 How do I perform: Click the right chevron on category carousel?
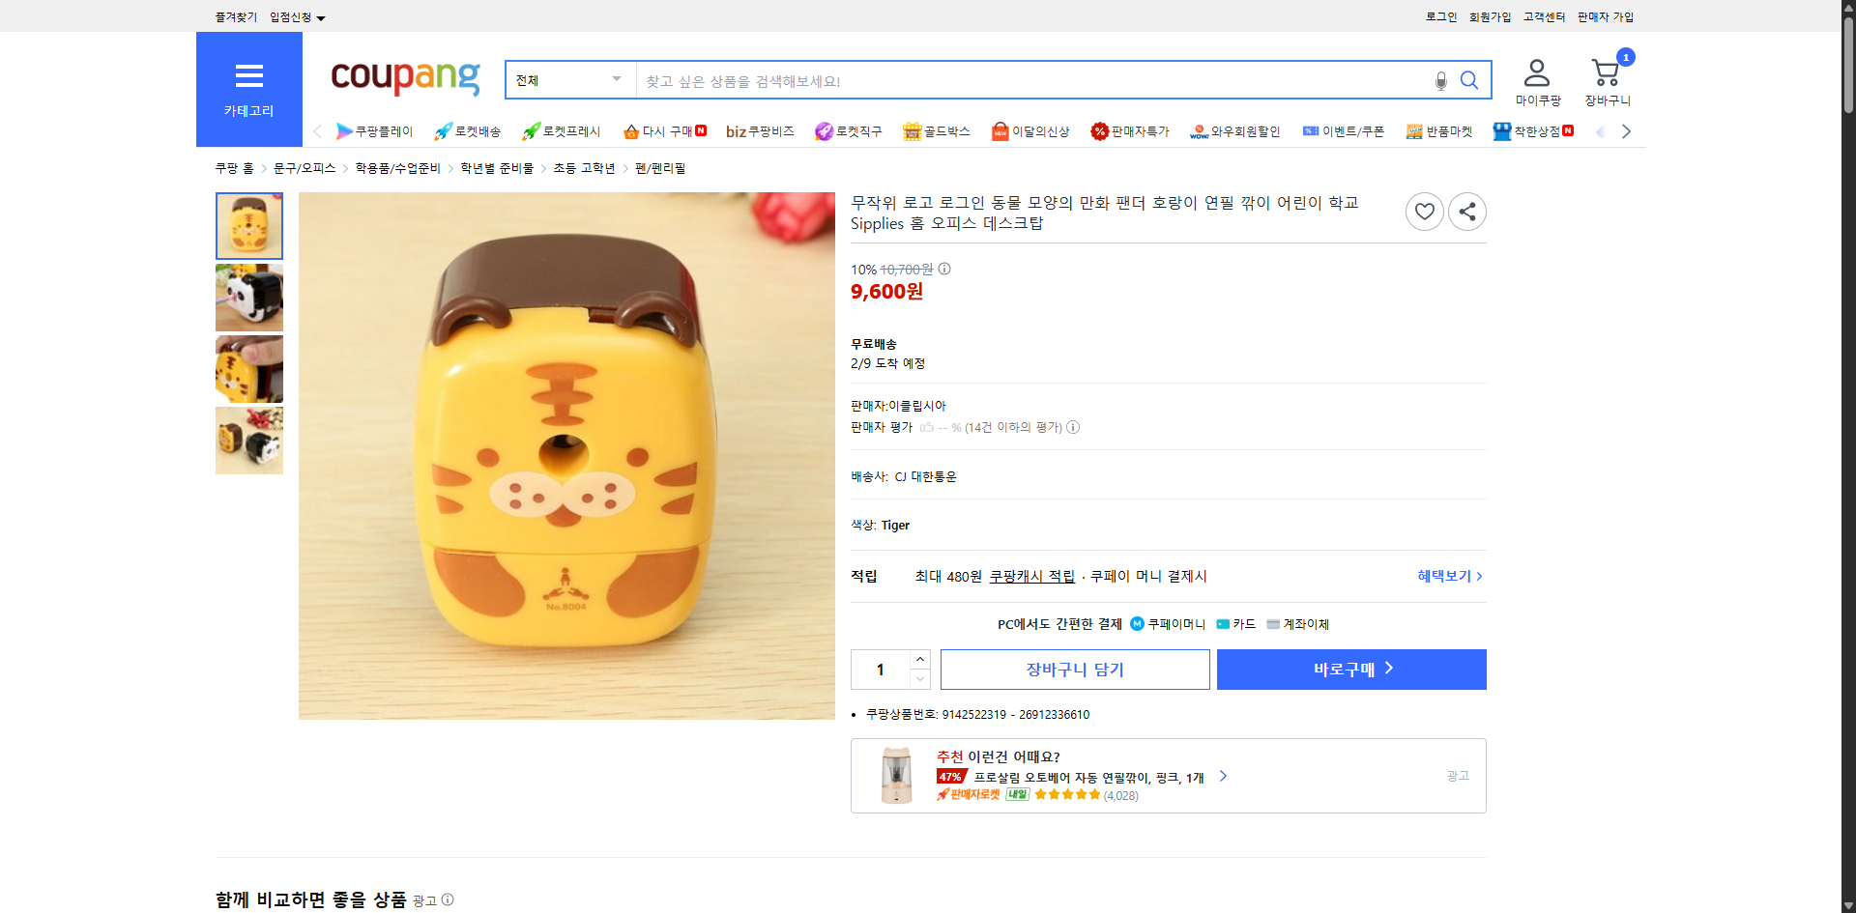(x=1626, y=131)
